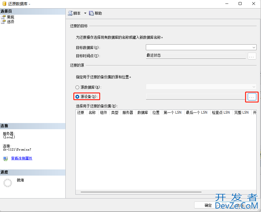Select the 源设备 radio button
Viewport: 261px width, 212px height.
77,97
